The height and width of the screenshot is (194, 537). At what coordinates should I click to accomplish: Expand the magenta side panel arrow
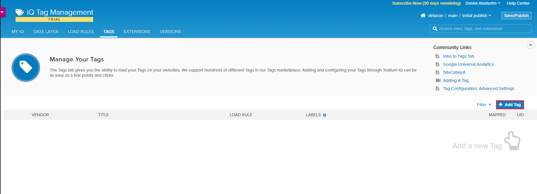click(x=2, y=12)
